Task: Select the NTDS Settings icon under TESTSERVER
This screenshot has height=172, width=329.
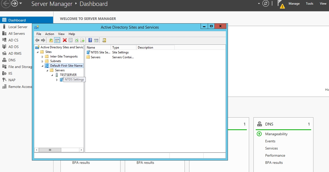Action: [62, 79]
